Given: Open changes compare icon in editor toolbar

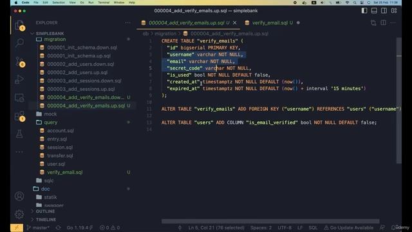Looking at the screenshot, I should [373, 23].
